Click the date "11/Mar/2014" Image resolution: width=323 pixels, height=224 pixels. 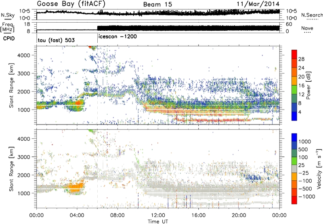point(258,4)
